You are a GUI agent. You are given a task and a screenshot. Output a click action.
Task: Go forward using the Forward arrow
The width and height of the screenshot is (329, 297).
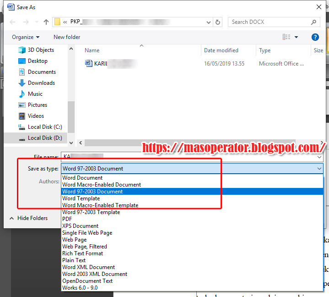point(26,22)
